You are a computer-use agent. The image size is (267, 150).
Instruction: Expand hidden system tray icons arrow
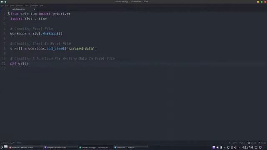(x=239, y=147)
